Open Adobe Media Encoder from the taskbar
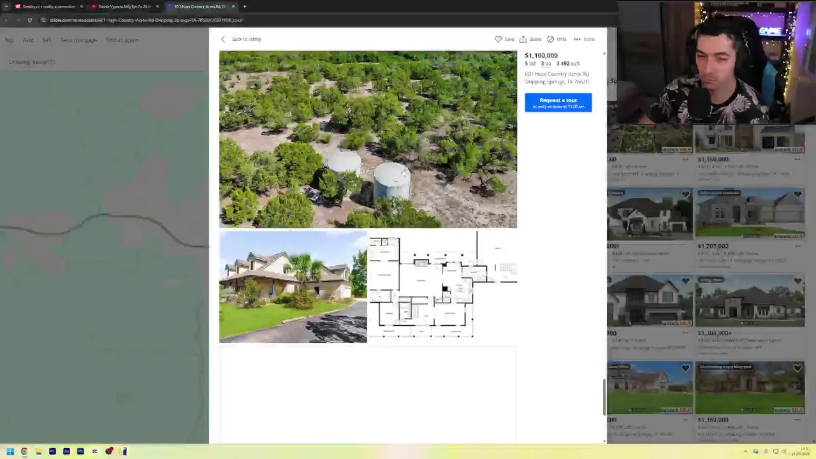 coord(66,451)
